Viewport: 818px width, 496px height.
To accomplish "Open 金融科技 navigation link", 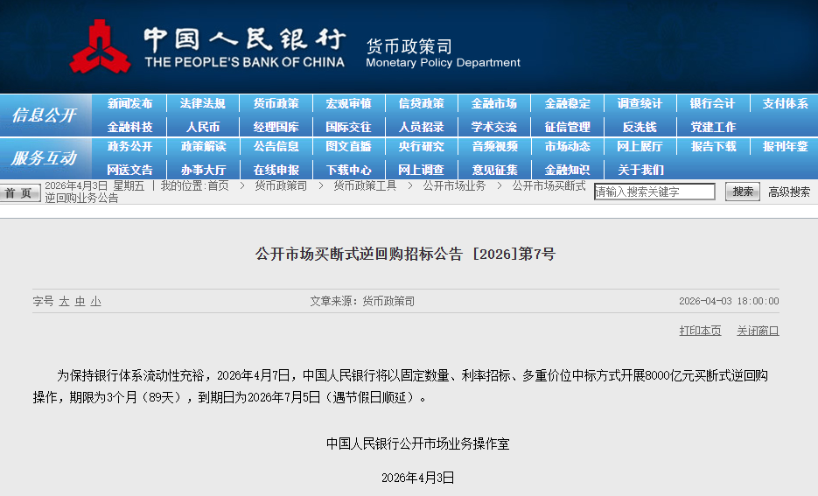I will [x=129, y=127].
